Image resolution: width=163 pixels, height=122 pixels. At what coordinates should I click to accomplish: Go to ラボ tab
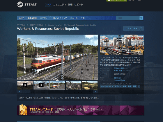point(83,18)
